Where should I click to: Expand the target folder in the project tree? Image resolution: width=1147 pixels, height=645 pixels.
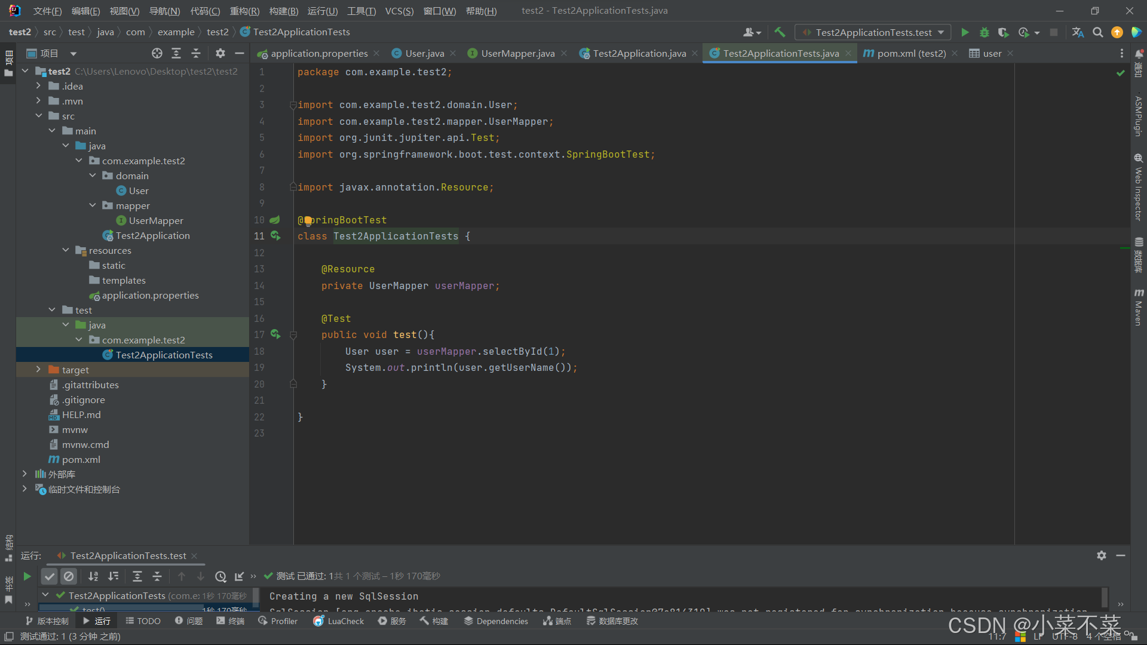pos(38,370)
